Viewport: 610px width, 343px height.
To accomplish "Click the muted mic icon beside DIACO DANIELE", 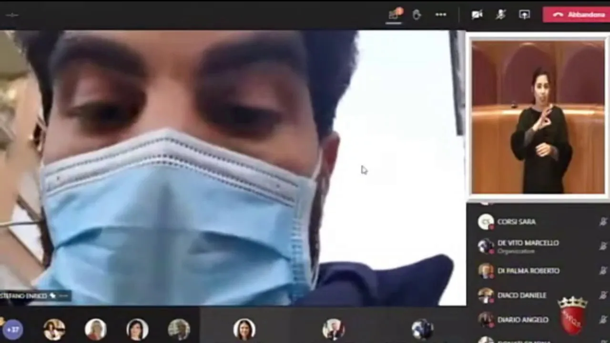I will coord(603,295).
